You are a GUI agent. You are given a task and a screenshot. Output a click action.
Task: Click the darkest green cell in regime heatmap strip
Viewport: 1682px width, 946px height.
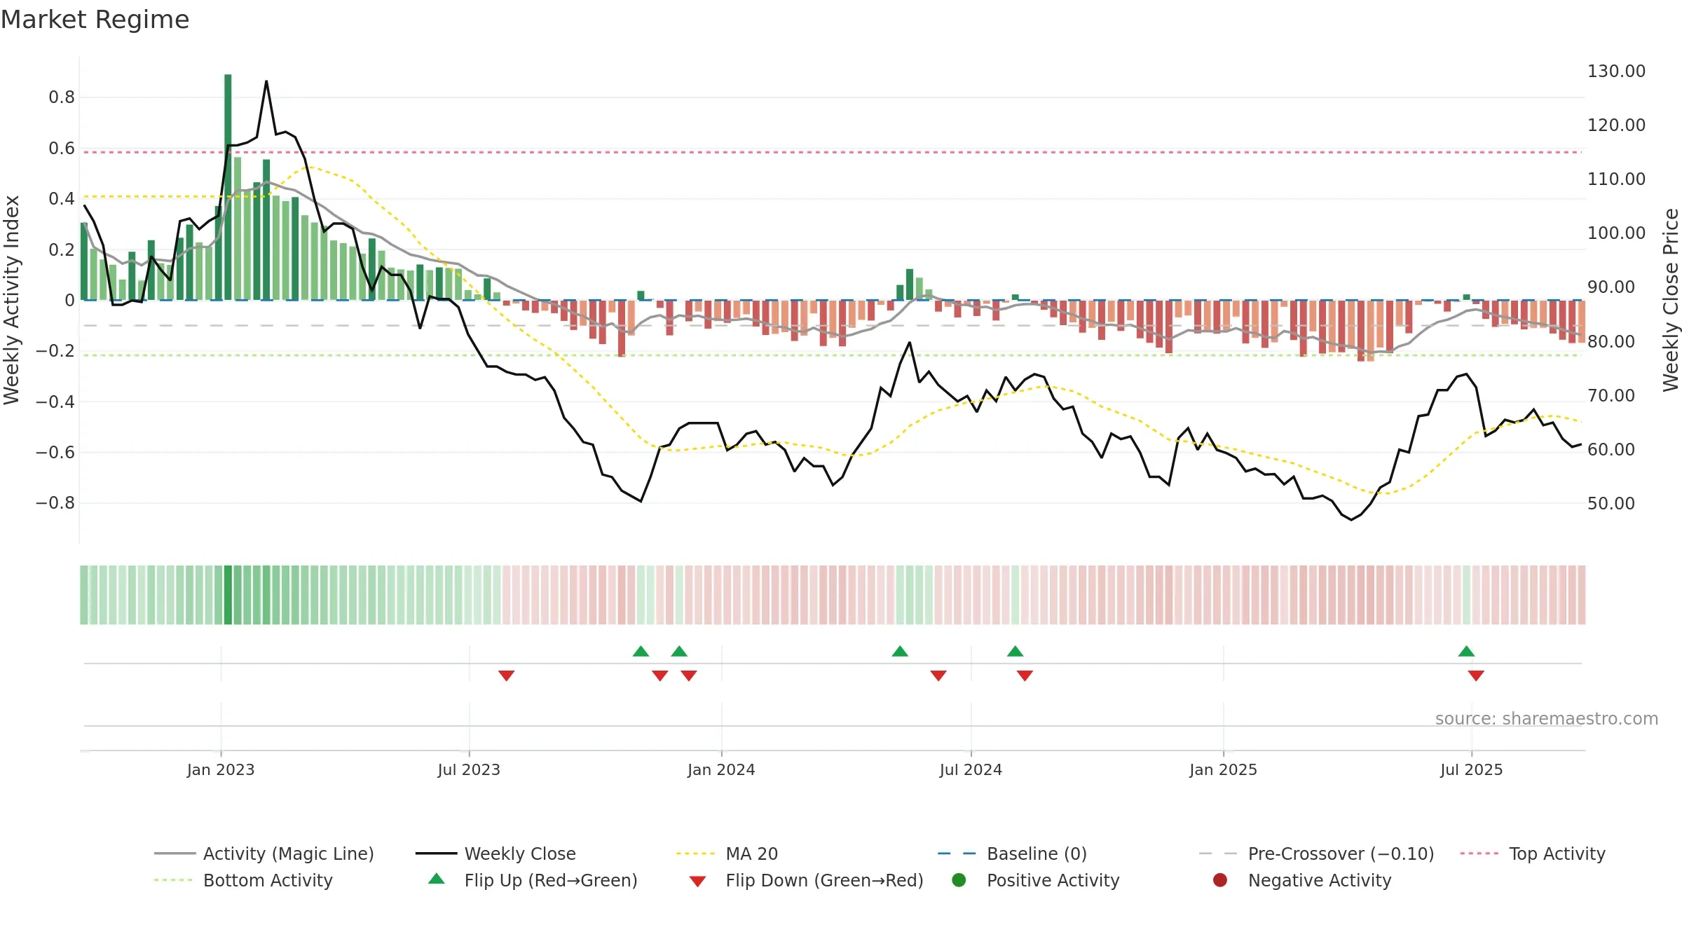click(x=228, y=595)
